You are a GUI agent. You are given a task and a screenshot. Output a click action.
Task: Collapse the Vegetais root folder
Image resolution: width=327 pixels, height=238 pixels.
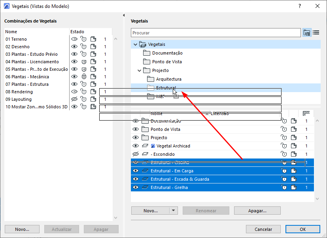pos(136,44)
